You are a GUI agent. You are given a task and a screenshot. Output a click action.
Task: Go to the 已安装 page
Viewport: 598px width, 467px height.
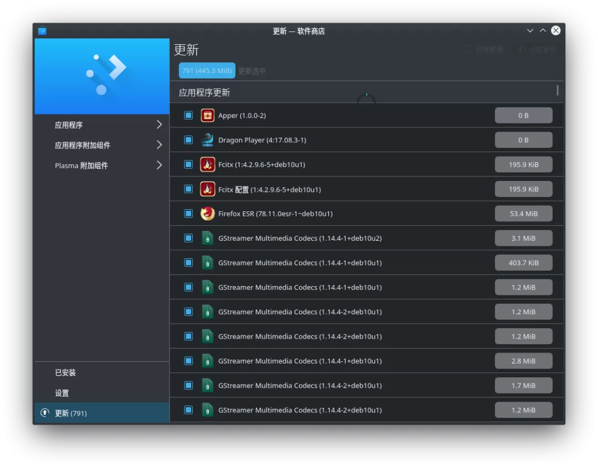coord(102,372)
